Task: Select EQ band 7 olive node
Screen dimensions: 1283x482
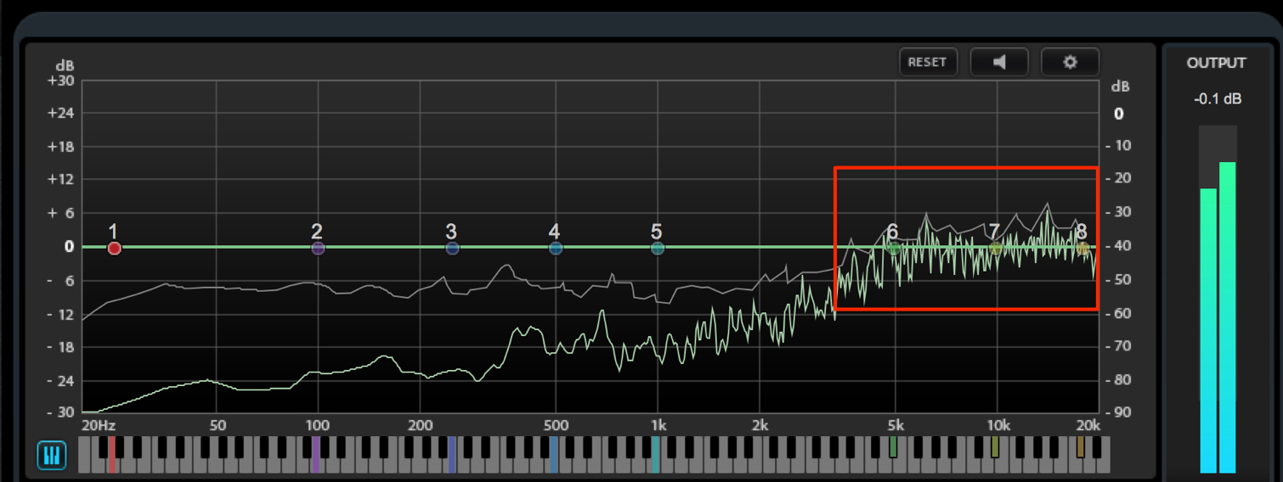Action: (x=995, y=248)
